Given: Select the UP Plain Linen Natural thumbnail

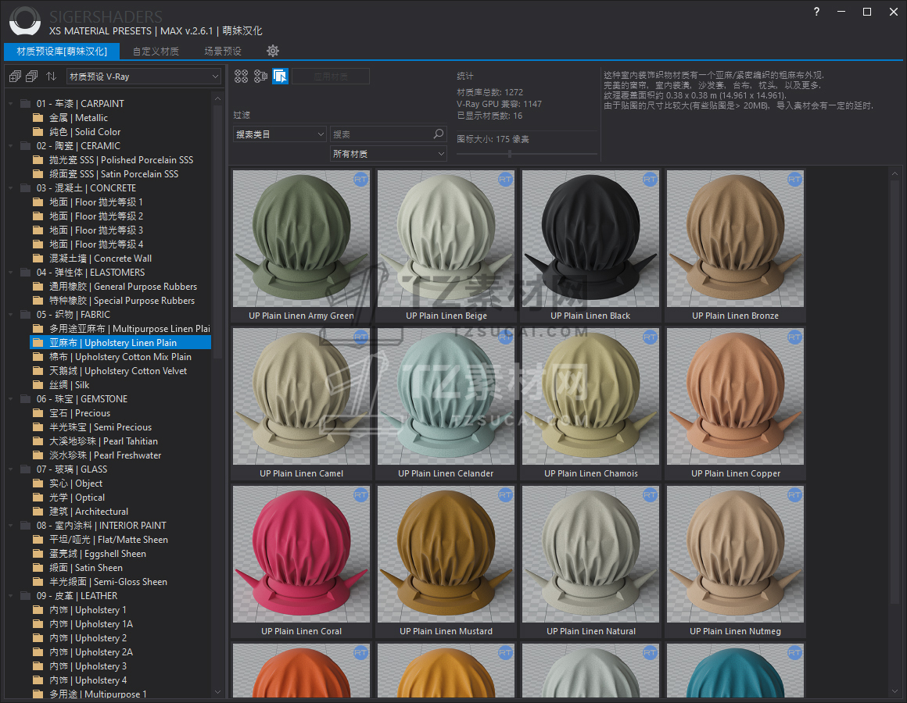Looking at the screenshot, I should click(590, 554).
